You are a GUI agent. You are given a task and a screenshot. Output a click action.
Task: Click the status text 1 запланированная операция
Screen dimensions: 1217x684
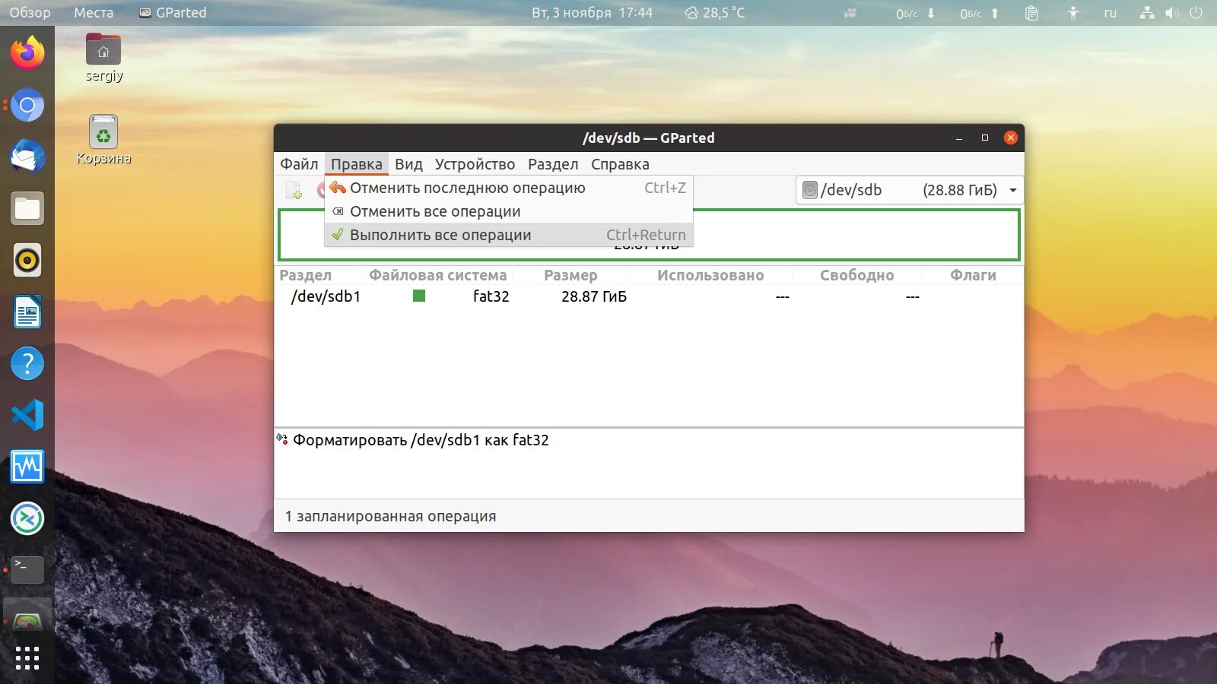[390, 516]
